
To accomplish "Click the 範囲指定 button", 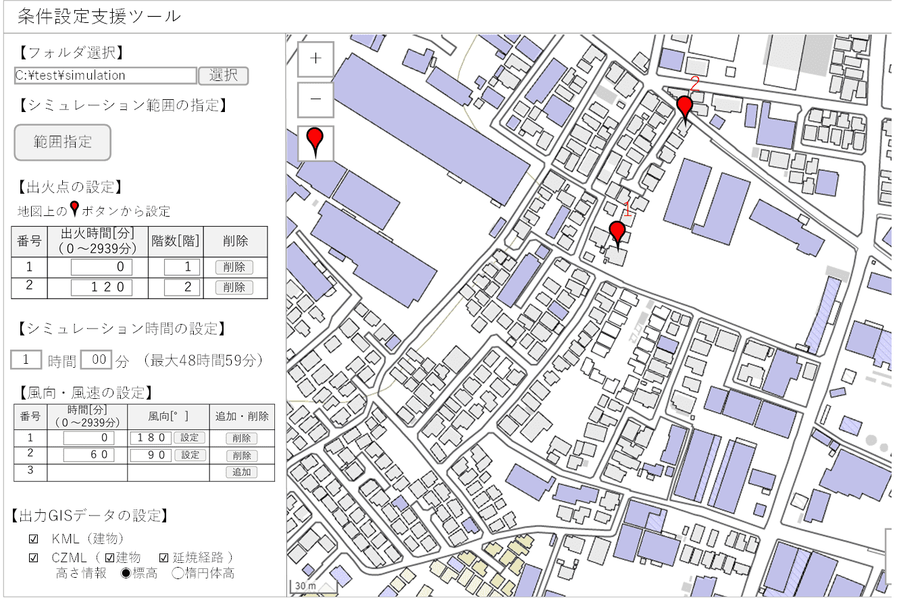I will tap(62, 142).
